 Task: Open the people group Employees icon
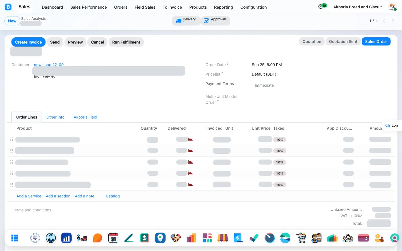[348, 238]
